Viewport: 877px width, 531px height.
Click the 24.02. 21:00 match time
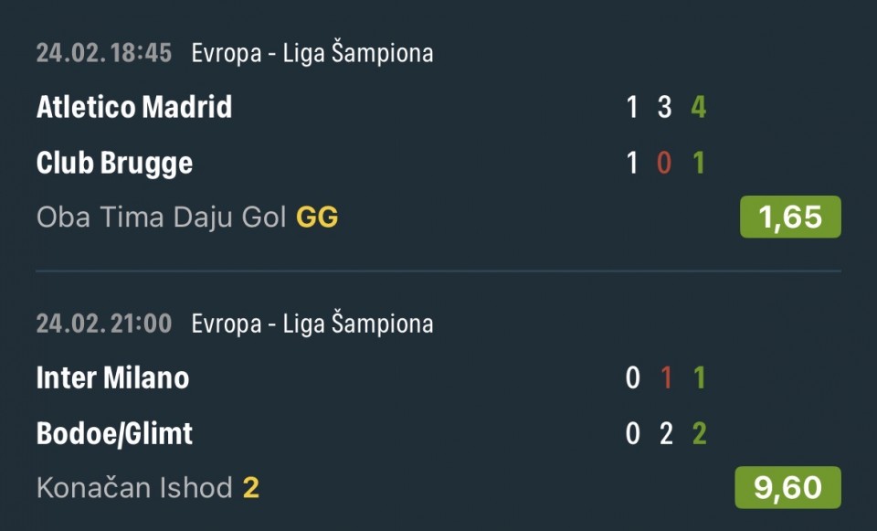pyautogui.click(x=104, y=324)
